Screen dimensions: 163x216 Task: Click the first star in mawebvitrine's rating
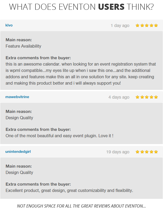pos(137,97)
